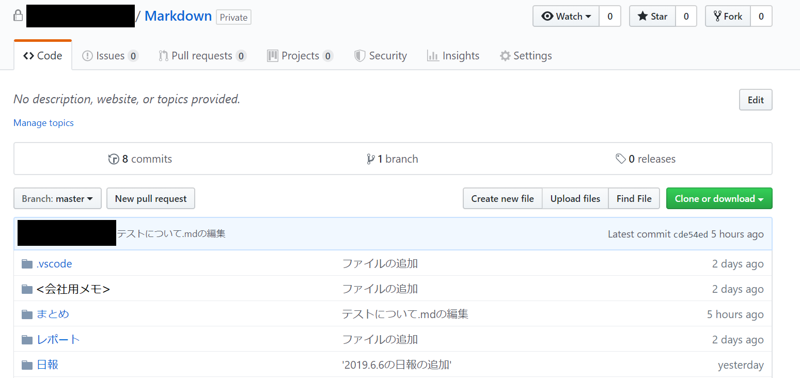Image resolution: width=800 pixels, height=378 pixels.
Task: Star this repository
Action: pyautogui.click(x=652, y=17)
